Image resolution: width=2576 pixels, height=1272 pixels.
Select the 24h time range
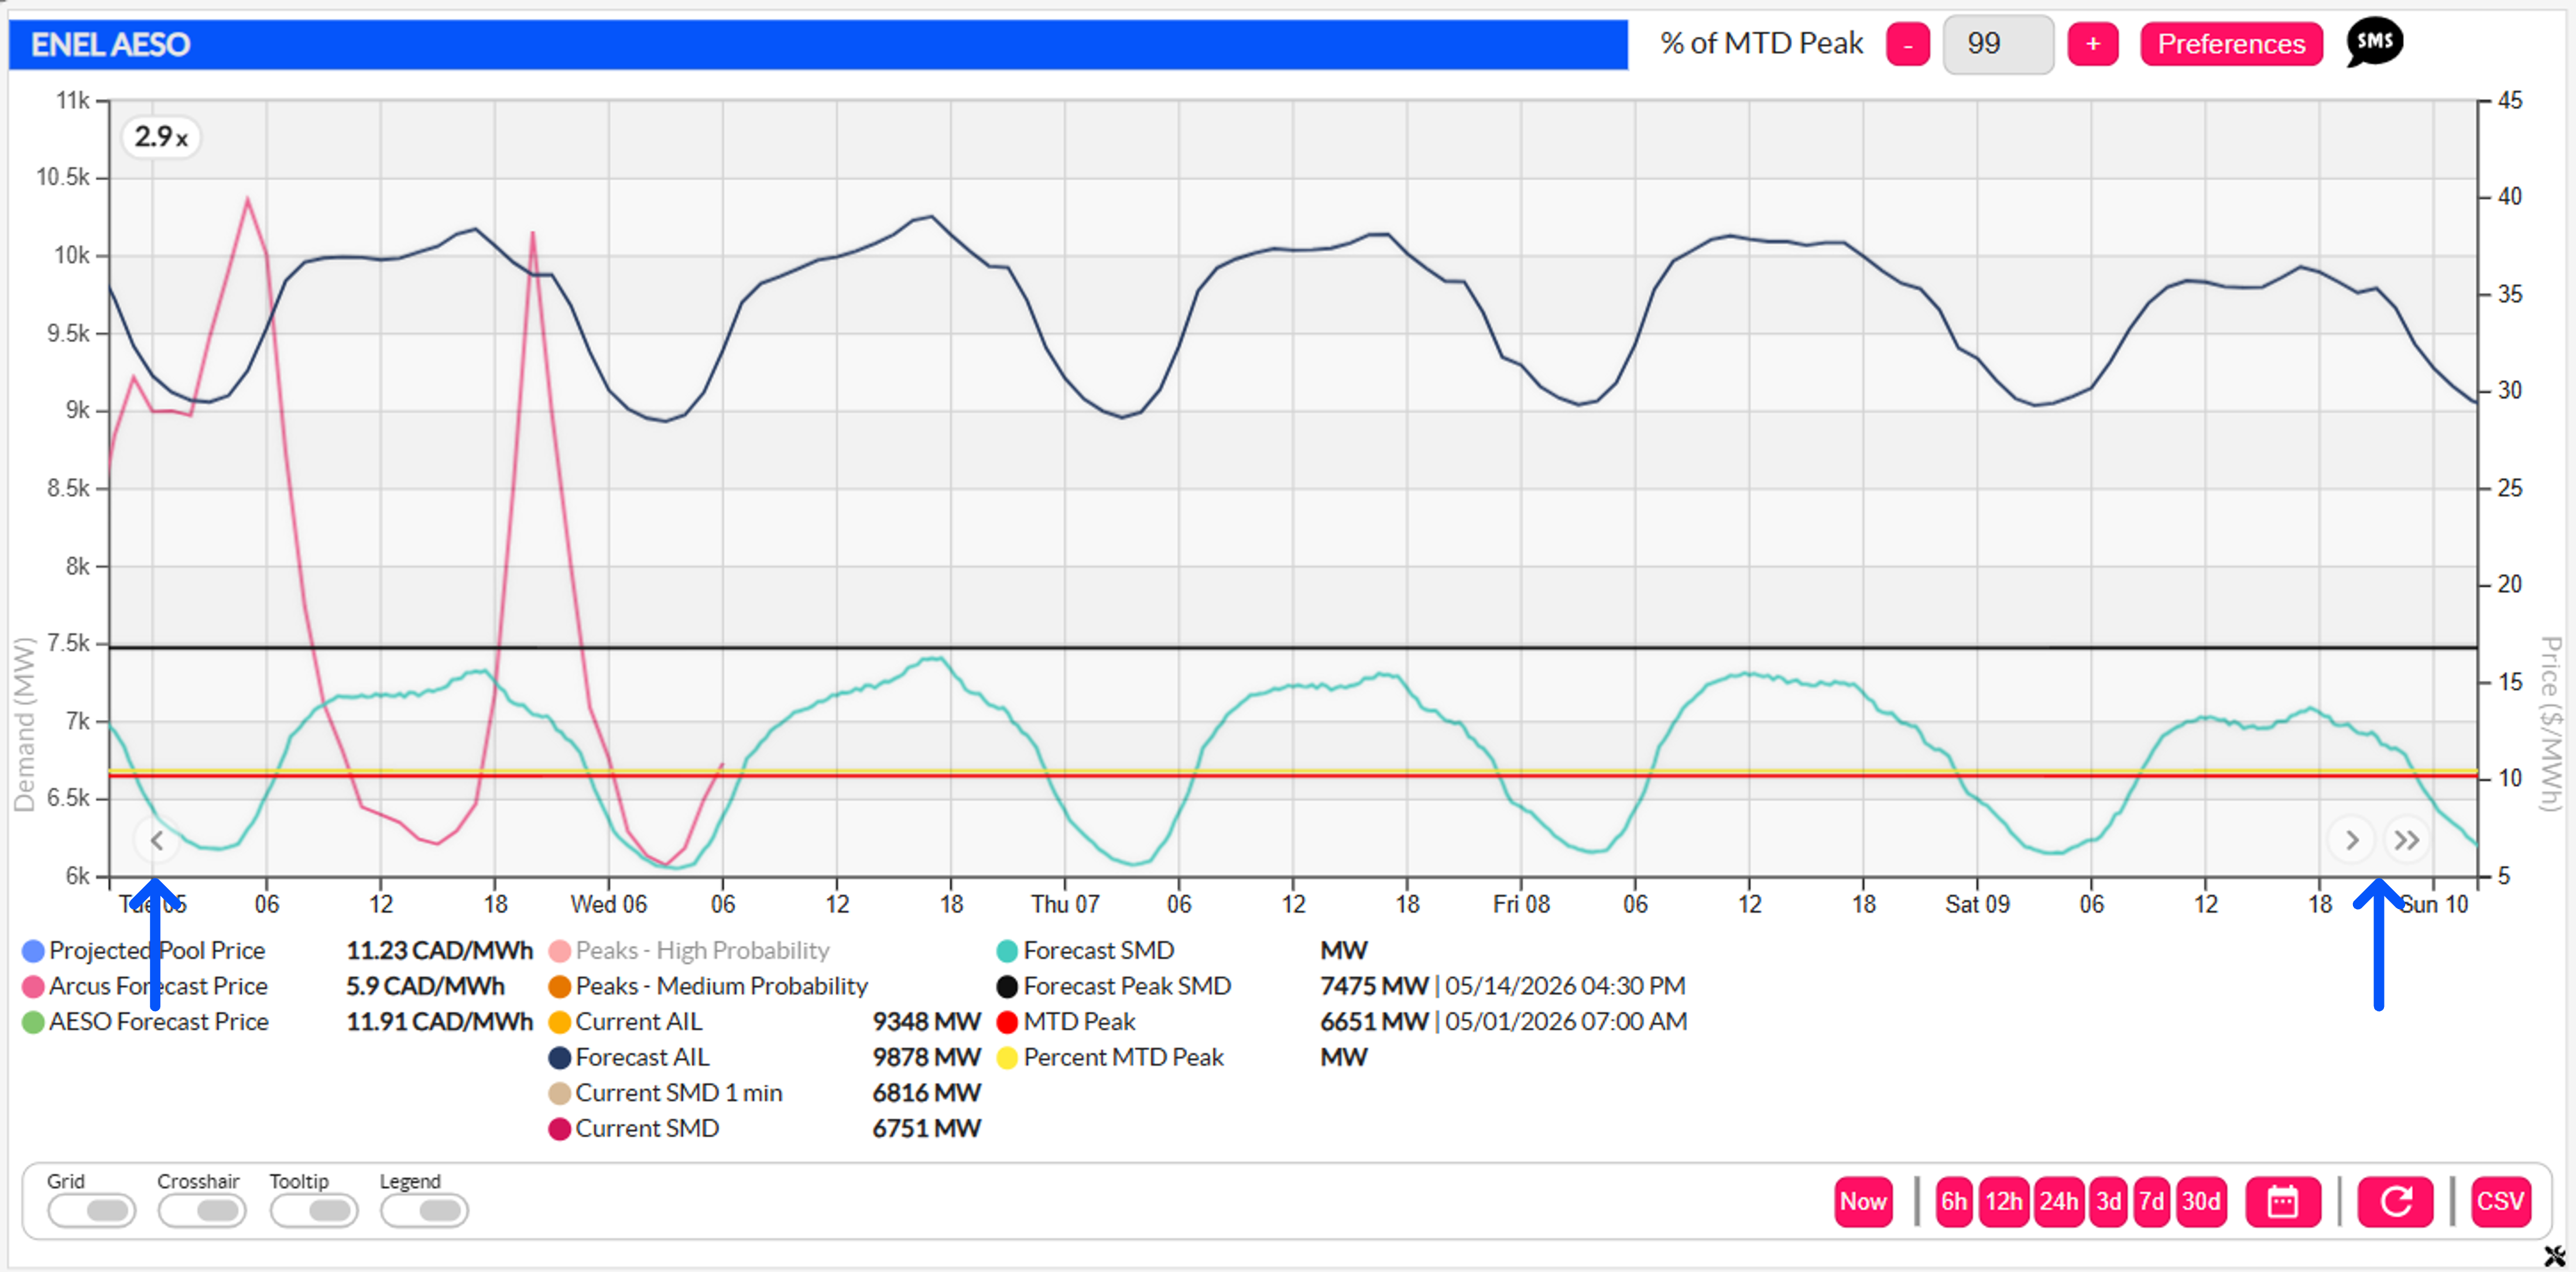(x=2058, y=1201)
